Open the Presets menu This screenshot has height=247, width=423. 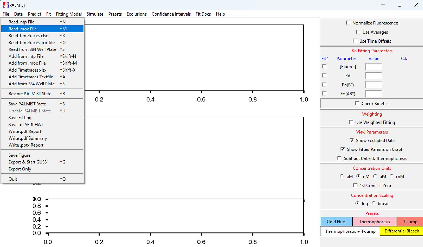[115, 14]
